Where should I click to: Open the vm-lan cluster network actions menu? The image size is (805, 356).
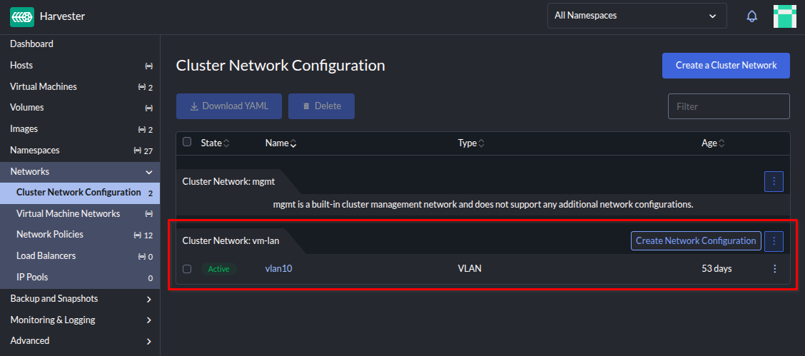tap(774, 241)
